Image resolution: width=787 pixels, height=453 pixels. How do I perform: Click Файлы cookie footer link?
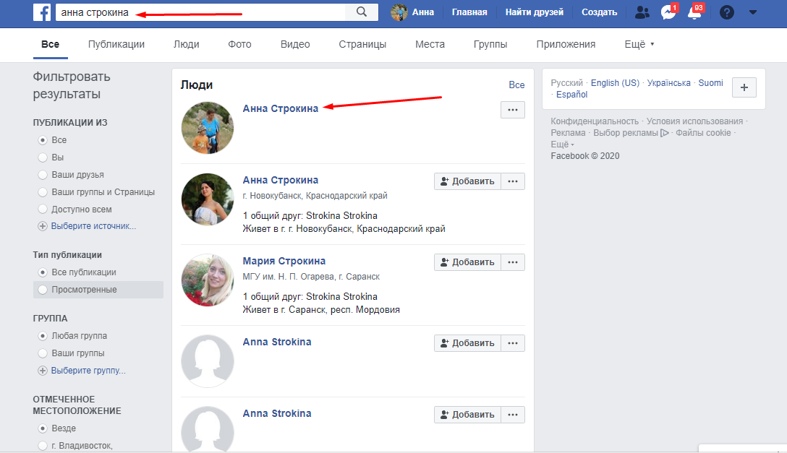click(x=703, y=133)
